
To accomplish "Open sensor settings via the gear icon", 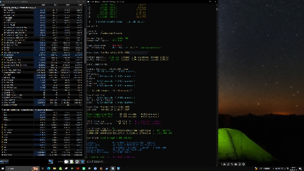I will point(77,161).
